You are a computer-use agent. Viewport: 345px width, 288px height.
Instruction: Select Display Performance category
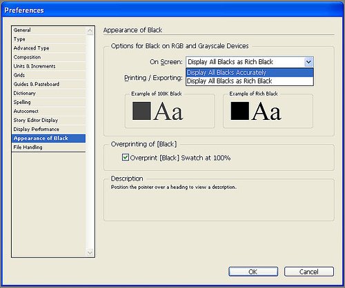click(48, 129)
